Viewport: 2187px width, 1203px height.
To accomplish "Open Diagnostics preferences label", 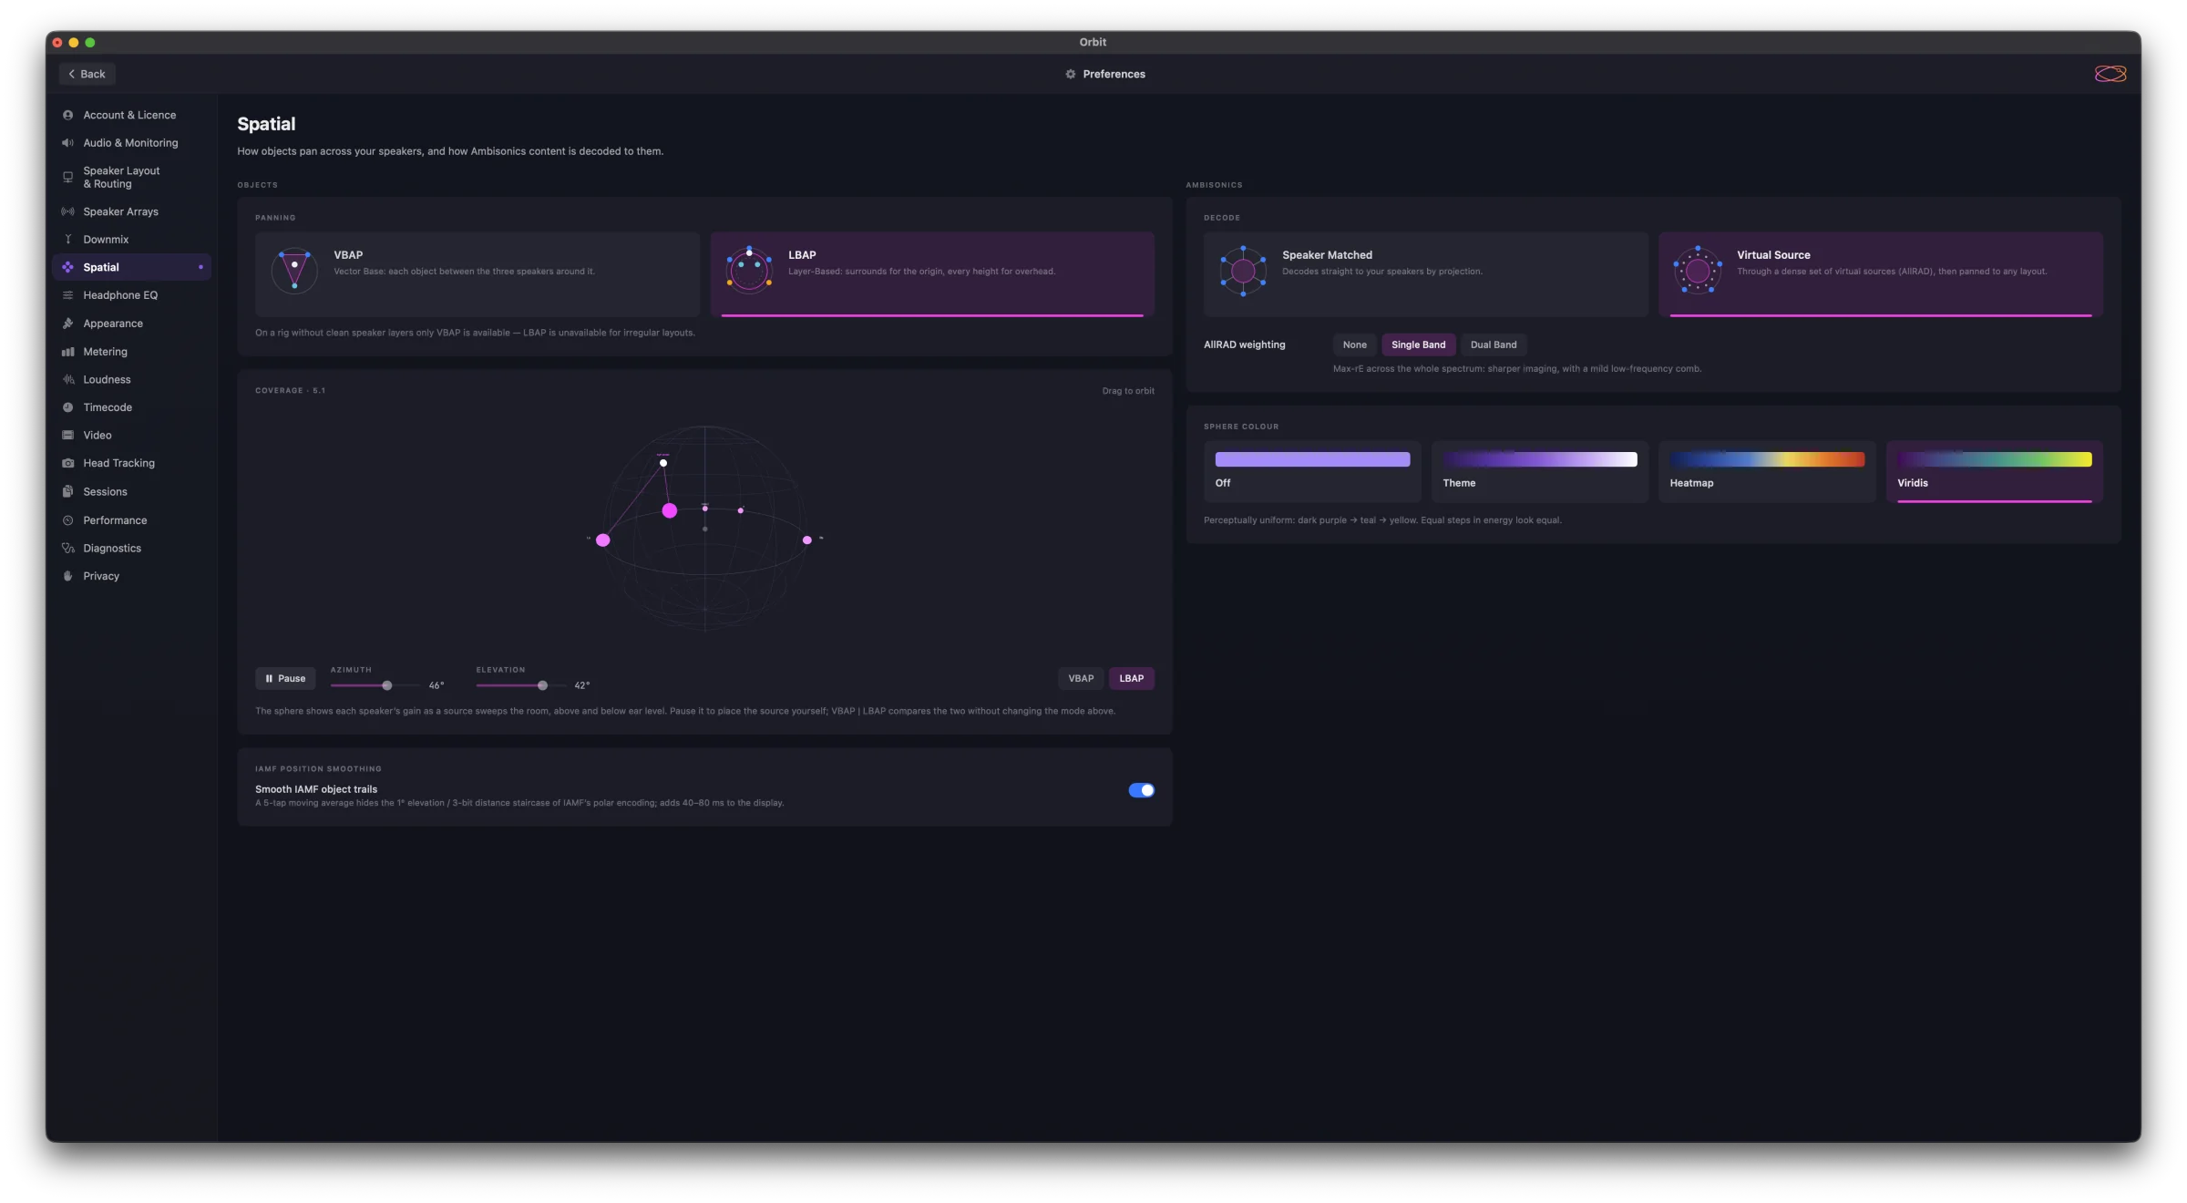I will tap(112, 549).
